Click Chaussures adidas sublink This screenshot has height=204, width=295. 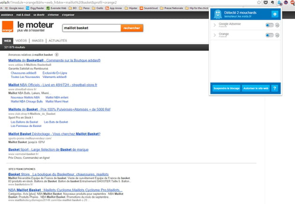coord(23,73)
